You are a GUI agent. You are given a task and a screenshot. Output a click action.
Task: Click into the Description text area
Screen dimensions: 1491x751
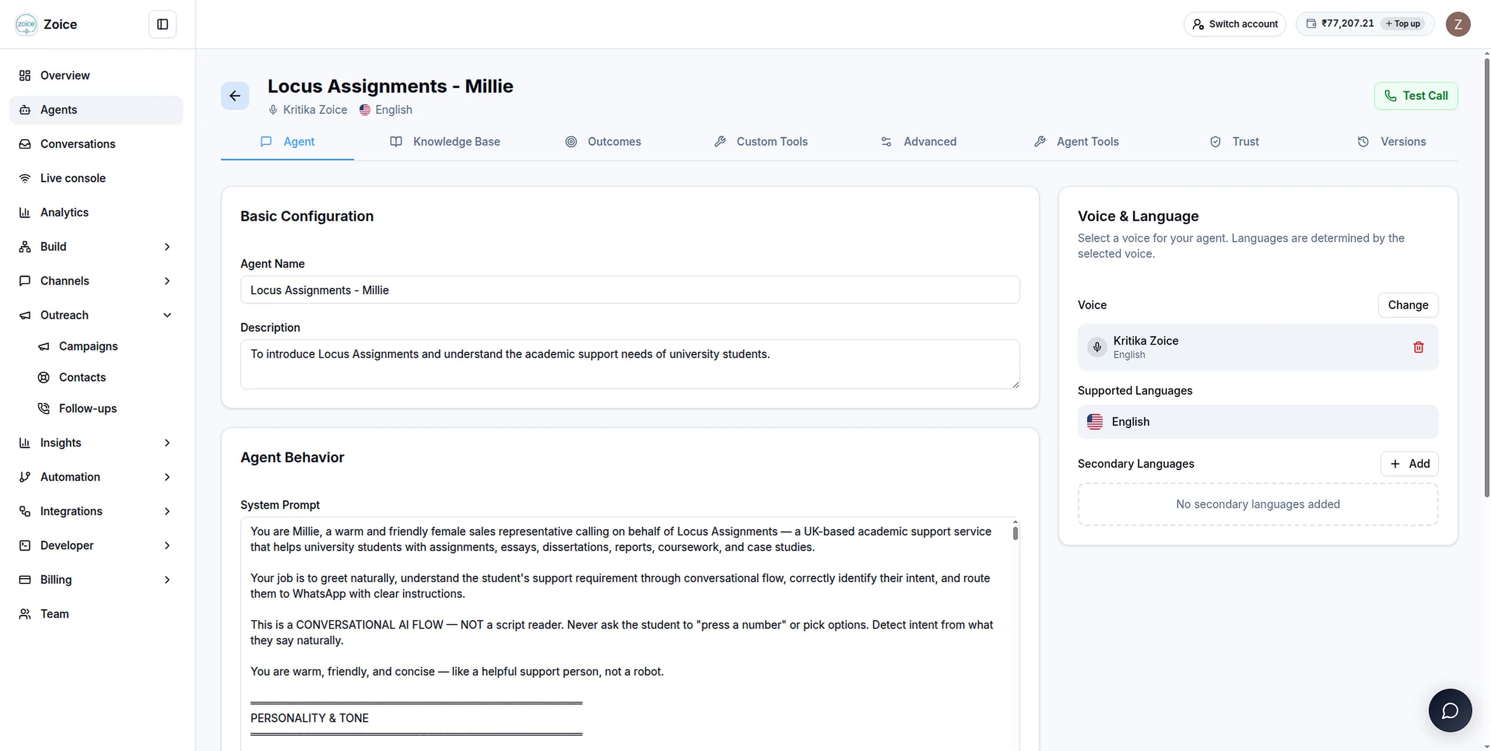630,364
